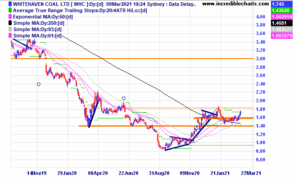Viewport: 293px width, 178px height.
Task: Click the 08Apr20 date axis label
Action: (98, 173)
